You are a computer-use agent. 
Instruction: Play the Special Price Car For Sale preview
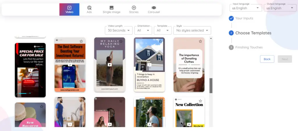tap(30, 70)
